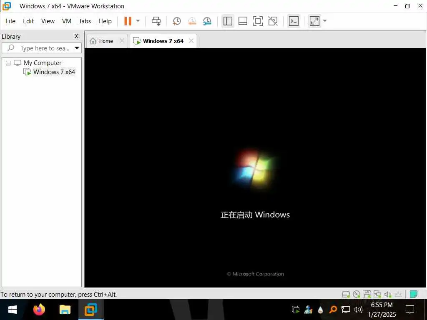
Task: Open the Edit menu
Action: click(28, 21)
